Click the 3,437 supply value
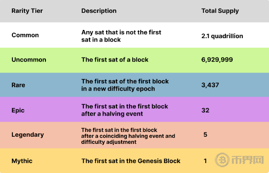This screenshot has height=173, width=269. [210, 85]
